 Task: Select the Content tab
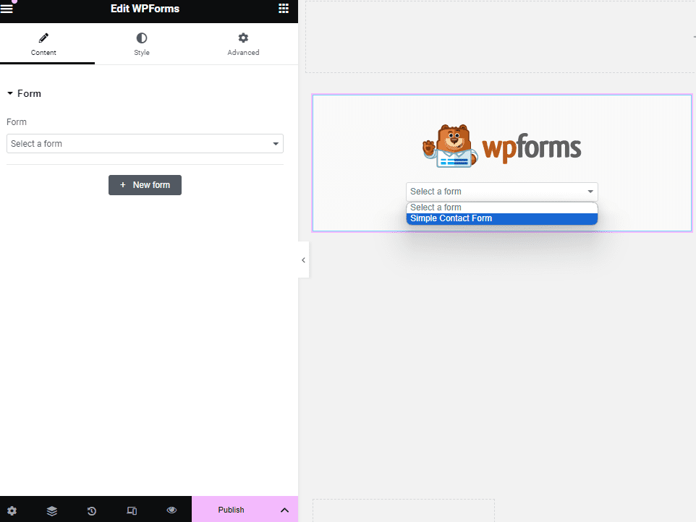pyautogui.click(x=43, y=44)
